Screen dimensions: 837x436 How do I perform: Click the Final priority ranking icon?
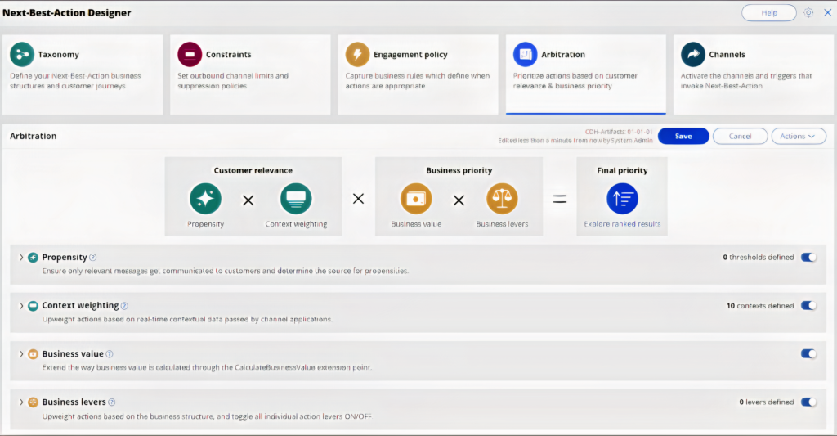(622, 199)
